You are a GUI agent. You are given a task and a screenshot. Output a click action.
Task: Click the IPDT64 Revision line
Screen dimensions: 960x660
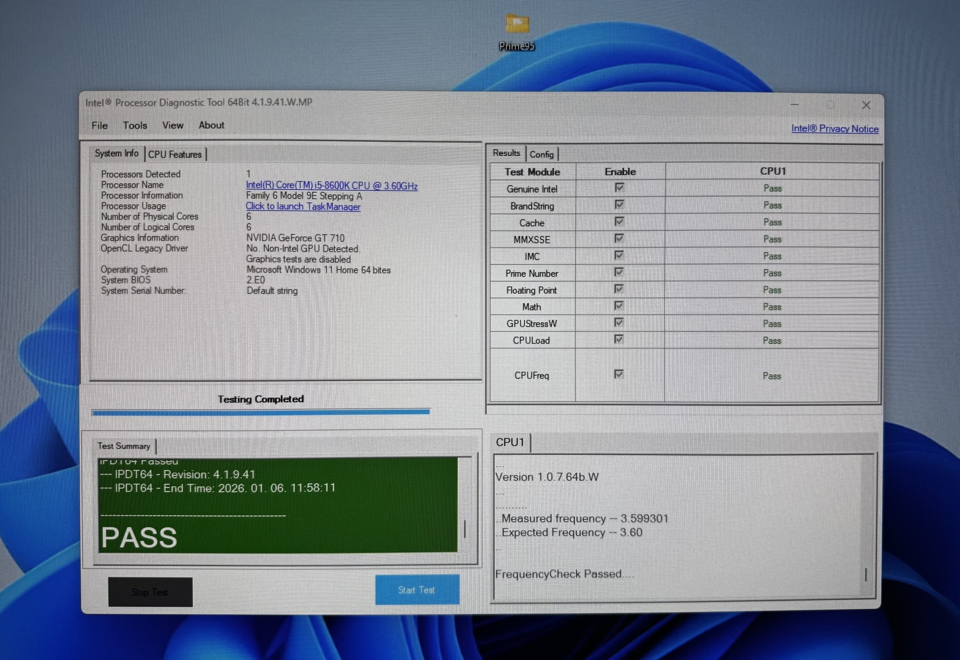click(178, 474)
